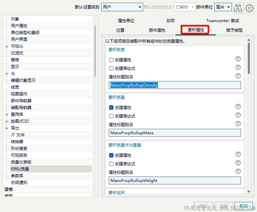Enable 创建表达式 under 累积密度
257x212 pixels.
click(111, 69)
